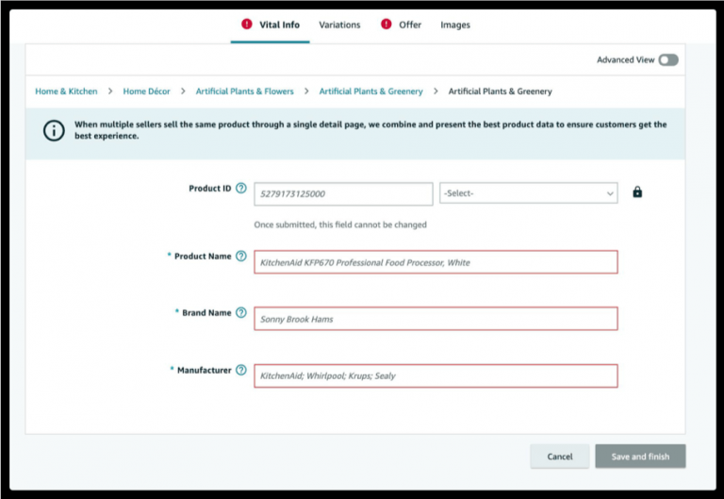This screenshot has width=724, height=499.
Task: Click the lock icon beside Product ID
Action: 637,191
